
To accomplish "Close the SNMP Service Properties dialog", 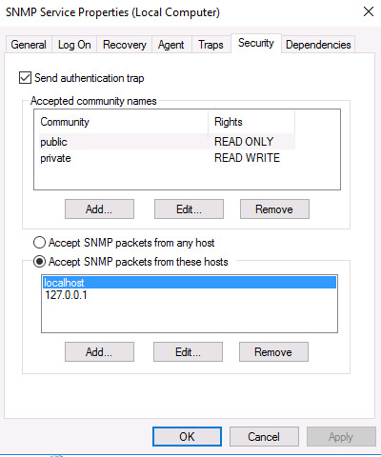I will pos(369,12).
